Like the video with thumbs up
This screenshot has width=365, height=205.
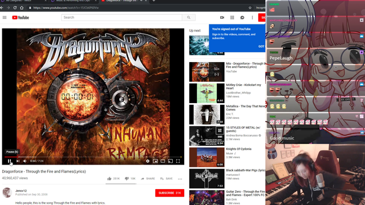113,178
